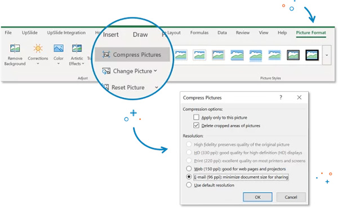The width and height of the screenshot is (338, 208).
Task: Click OK in Compress Pictures dialog
Action: 257,197
